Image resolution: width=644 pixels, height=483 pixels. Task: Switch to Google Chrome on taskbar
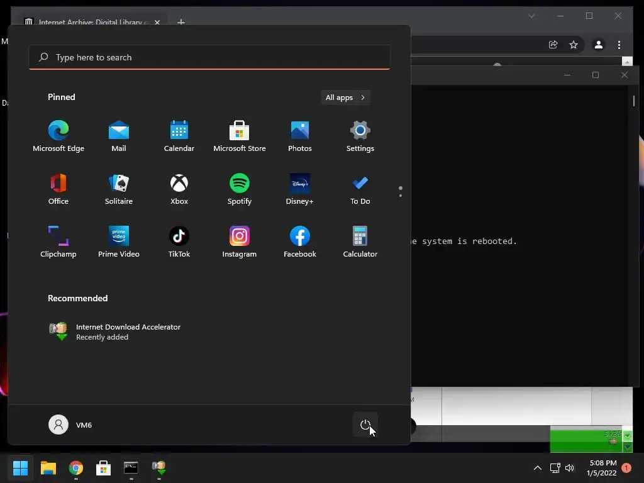click(x=76, y=468)
